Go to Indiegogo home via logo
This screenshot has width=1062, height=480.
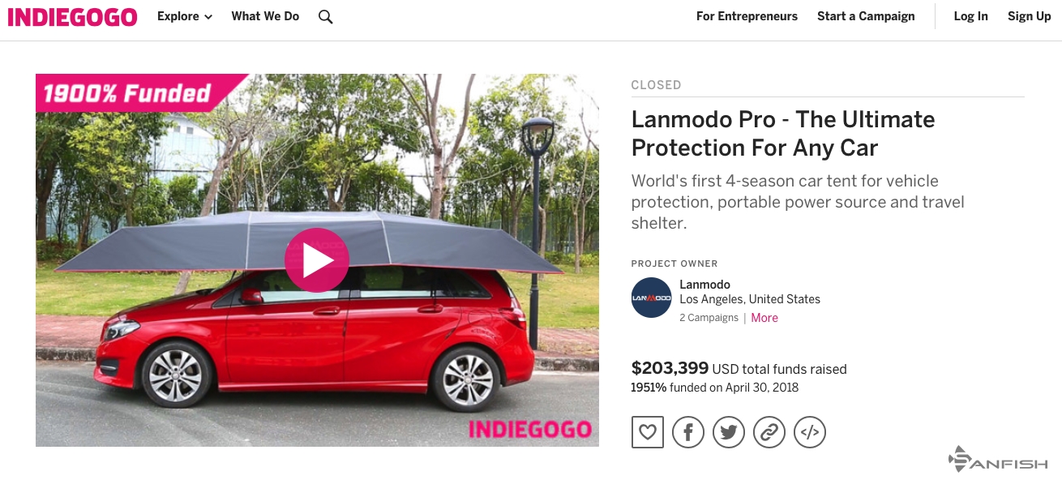click(x=72, y=16)
